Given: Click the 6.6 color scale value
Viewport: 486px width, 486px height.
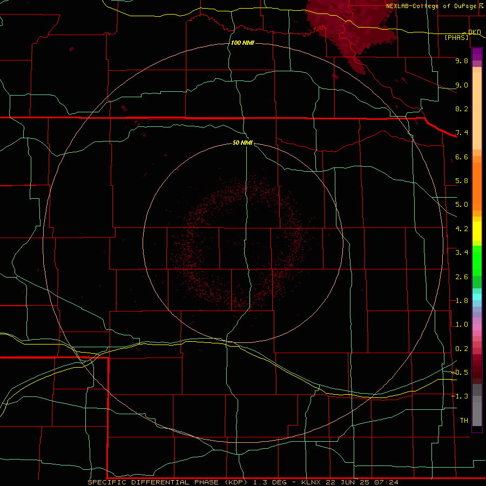Looking at the screenshot, I should (x=462, y=157).
